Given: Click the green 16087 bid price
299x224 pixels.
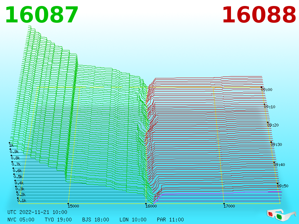Looking at the screenshot, I should [x=41, y=15].
